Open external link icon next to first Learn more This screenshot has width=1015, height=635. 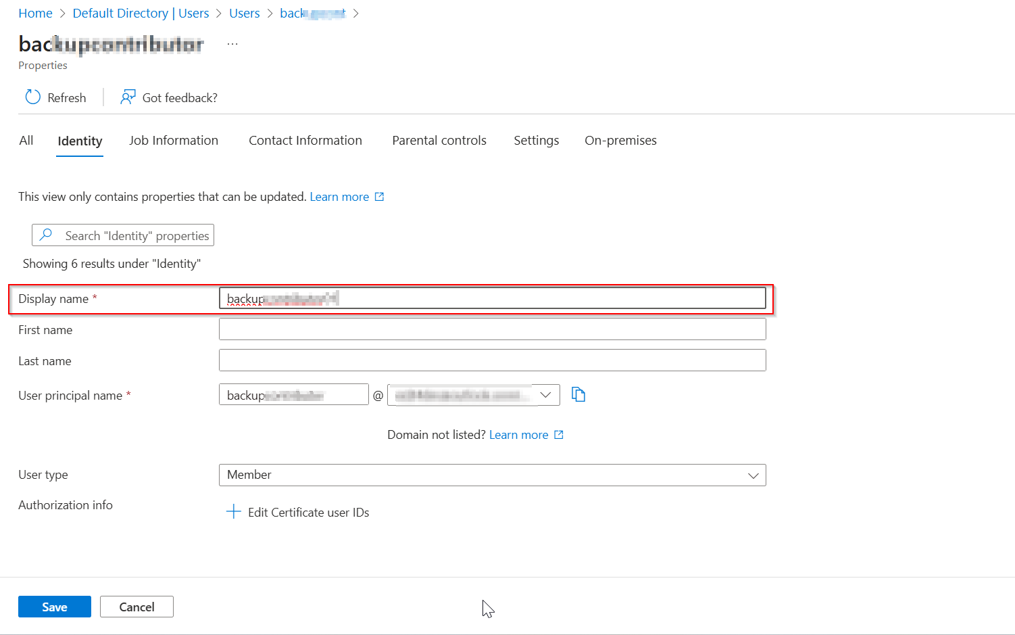(x=379, y=197)
